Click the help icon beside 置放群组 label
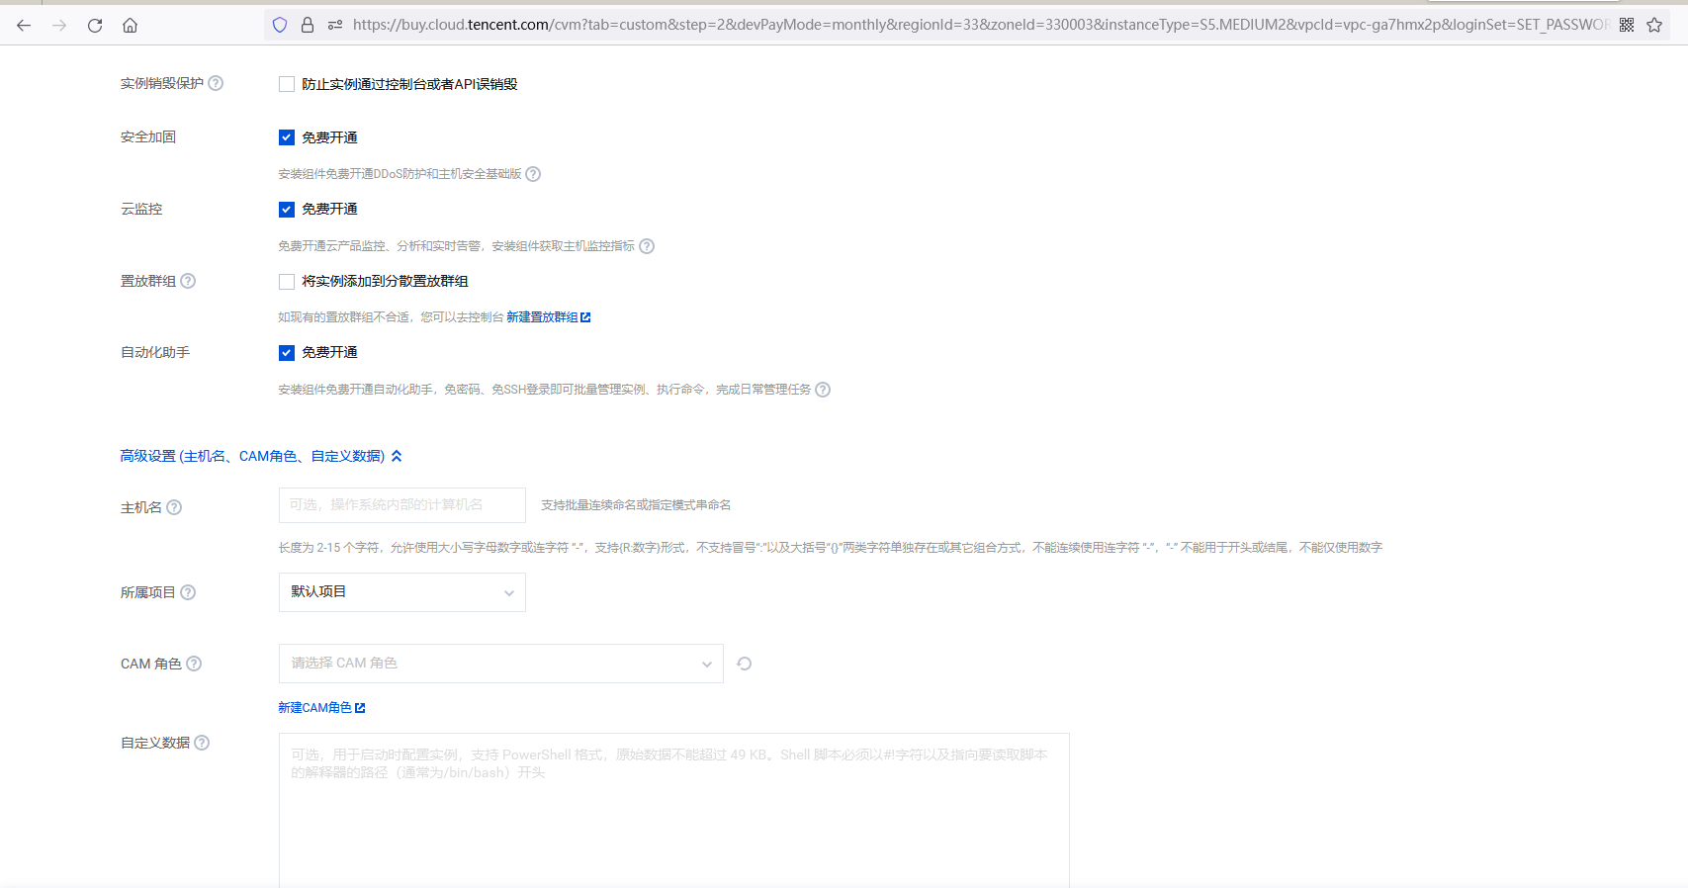 pos(188,281)
